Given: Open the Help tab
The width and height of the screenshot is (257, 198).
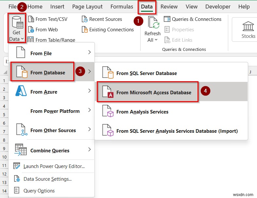Looking at the screenshot, I should click(244, 7).
